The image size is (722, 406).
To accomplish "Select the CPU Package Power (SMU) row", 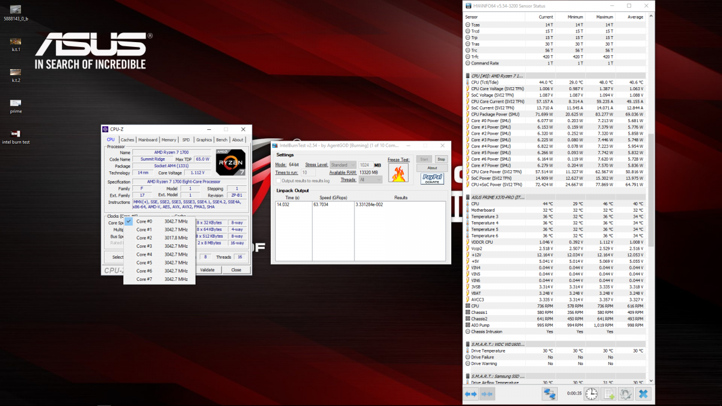I will pos(555,114).
